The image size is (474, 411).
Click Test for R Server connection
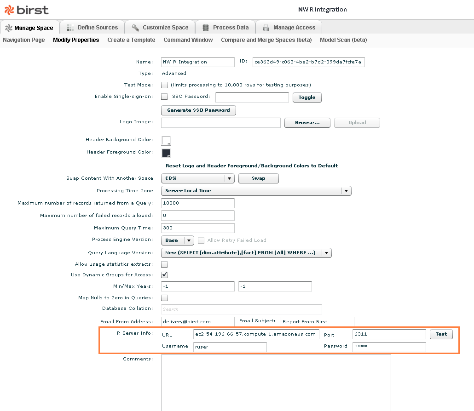[x=441, y=334]
